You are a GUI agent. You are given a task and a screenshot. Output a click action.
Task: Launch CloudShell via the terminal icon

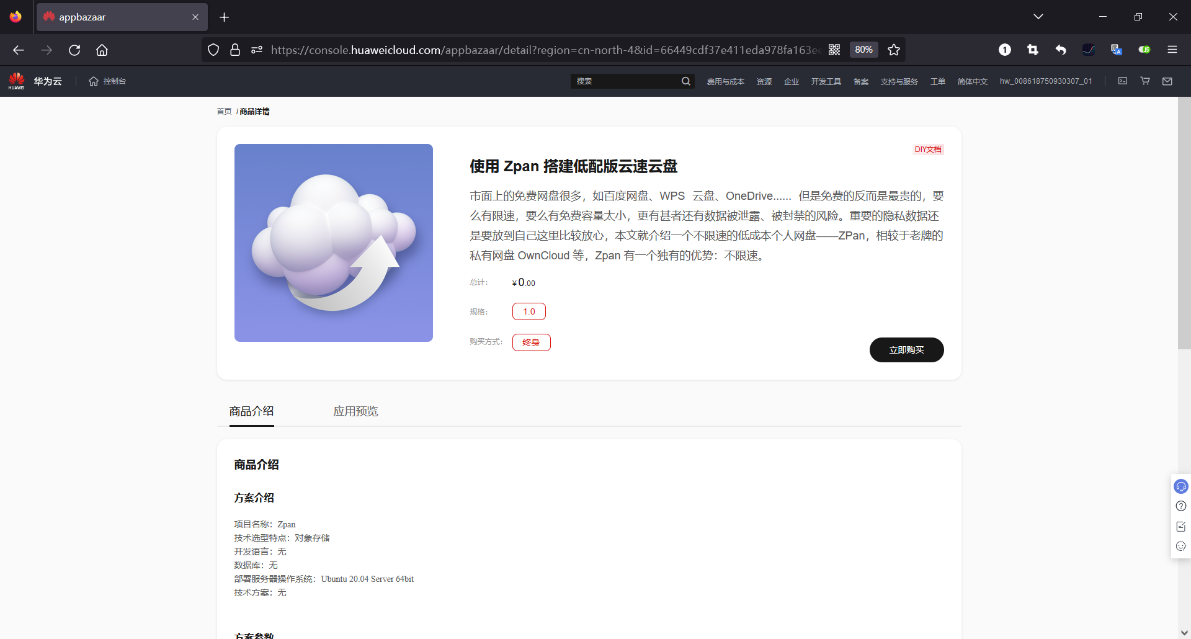(x=1123, y=81)
